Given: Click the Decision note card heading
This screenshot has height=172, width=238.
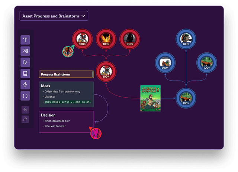Looking at the screenshot, I should 48,115.
